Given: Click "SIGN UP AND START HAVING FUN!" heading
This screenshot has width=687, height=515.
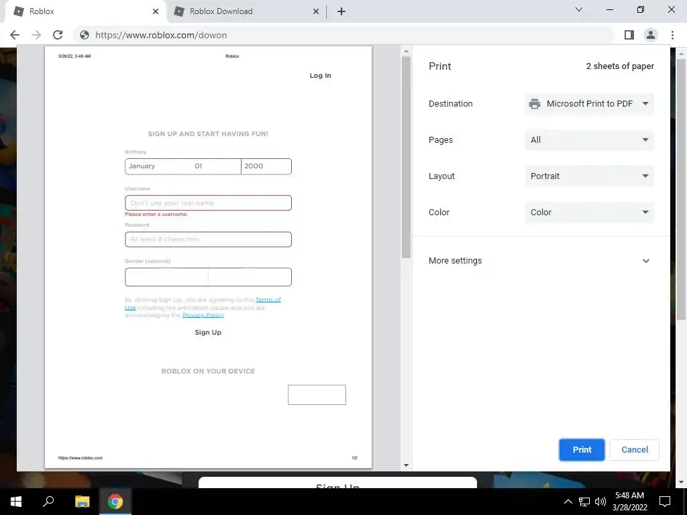Looking at the screenshot, I should click(x=208, y=133).
